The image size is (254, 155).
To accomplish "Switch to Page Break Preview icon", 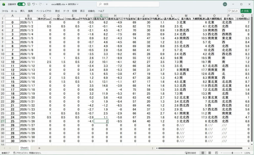I will point(216,153).
